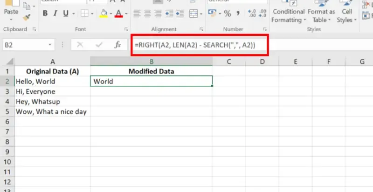
Task: Apply red Font Color
Action: [118, 14]
